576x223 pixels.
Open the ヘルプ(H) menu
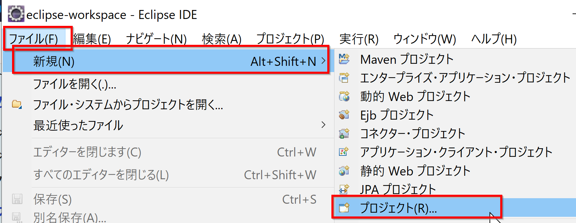coord(494,39)
